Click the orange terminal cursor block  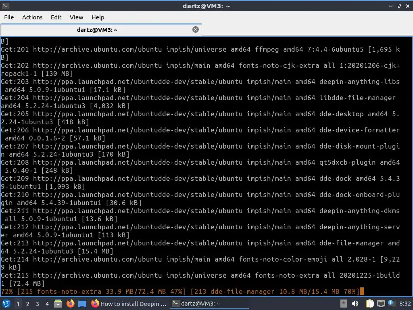(x=362, y=291)
